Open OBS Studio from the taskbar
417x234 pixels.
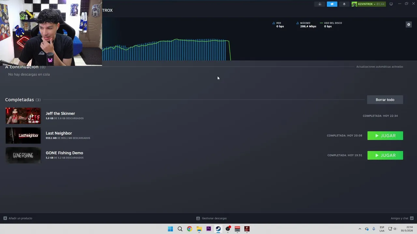tap(228, 229)
